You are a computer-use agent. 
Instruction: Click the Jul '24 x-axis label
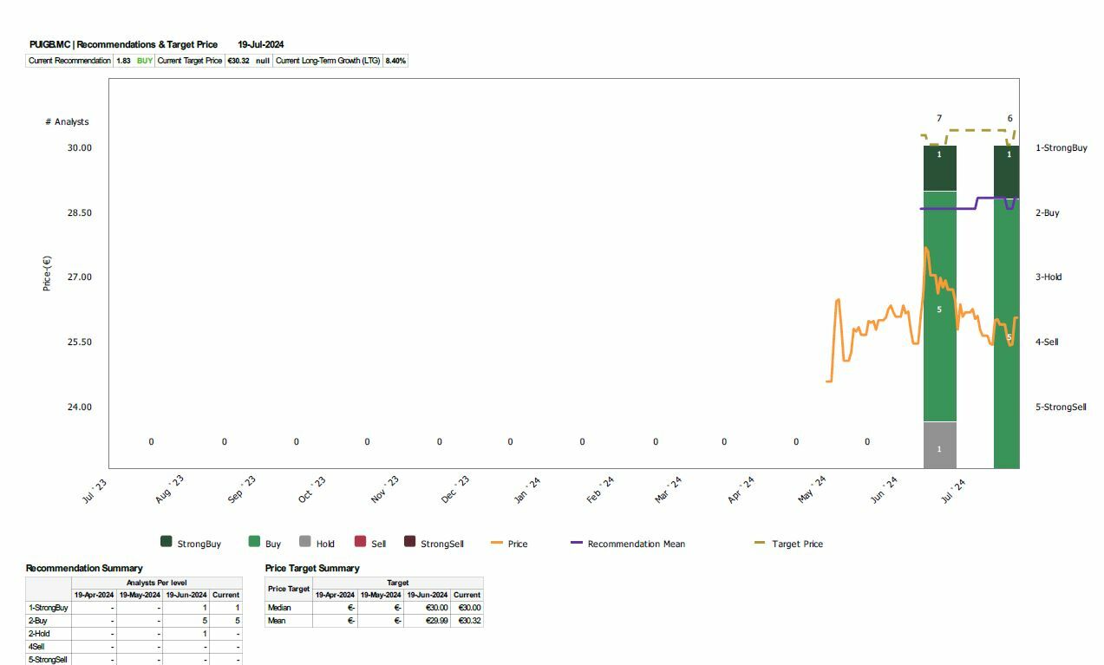pos(952,489)
